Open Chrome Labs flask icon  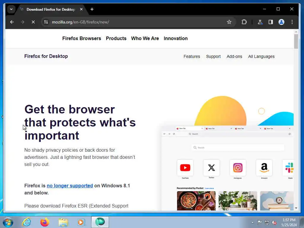click(260, 22)
